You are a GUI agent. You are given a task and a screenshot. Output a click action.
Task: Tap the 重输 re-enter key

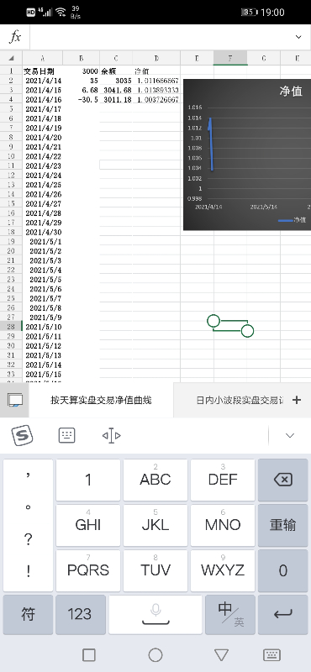283,525
